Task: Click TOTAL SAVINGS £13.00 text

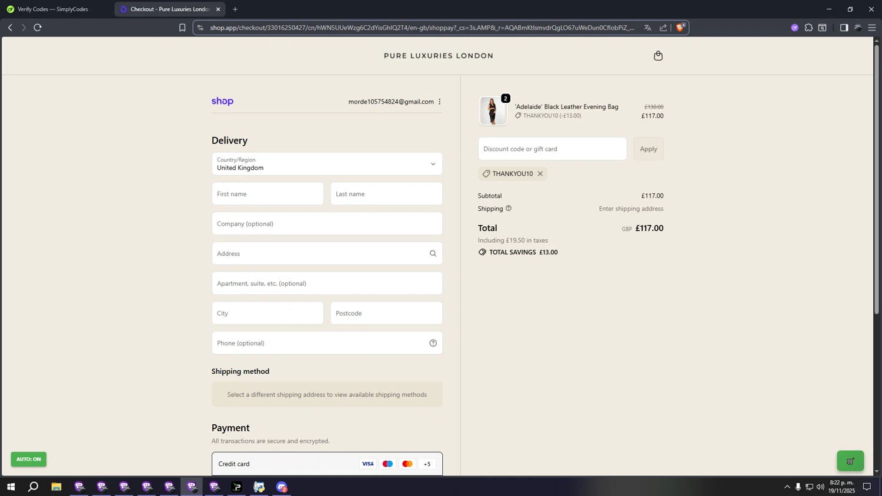Action: click(523, 252)
